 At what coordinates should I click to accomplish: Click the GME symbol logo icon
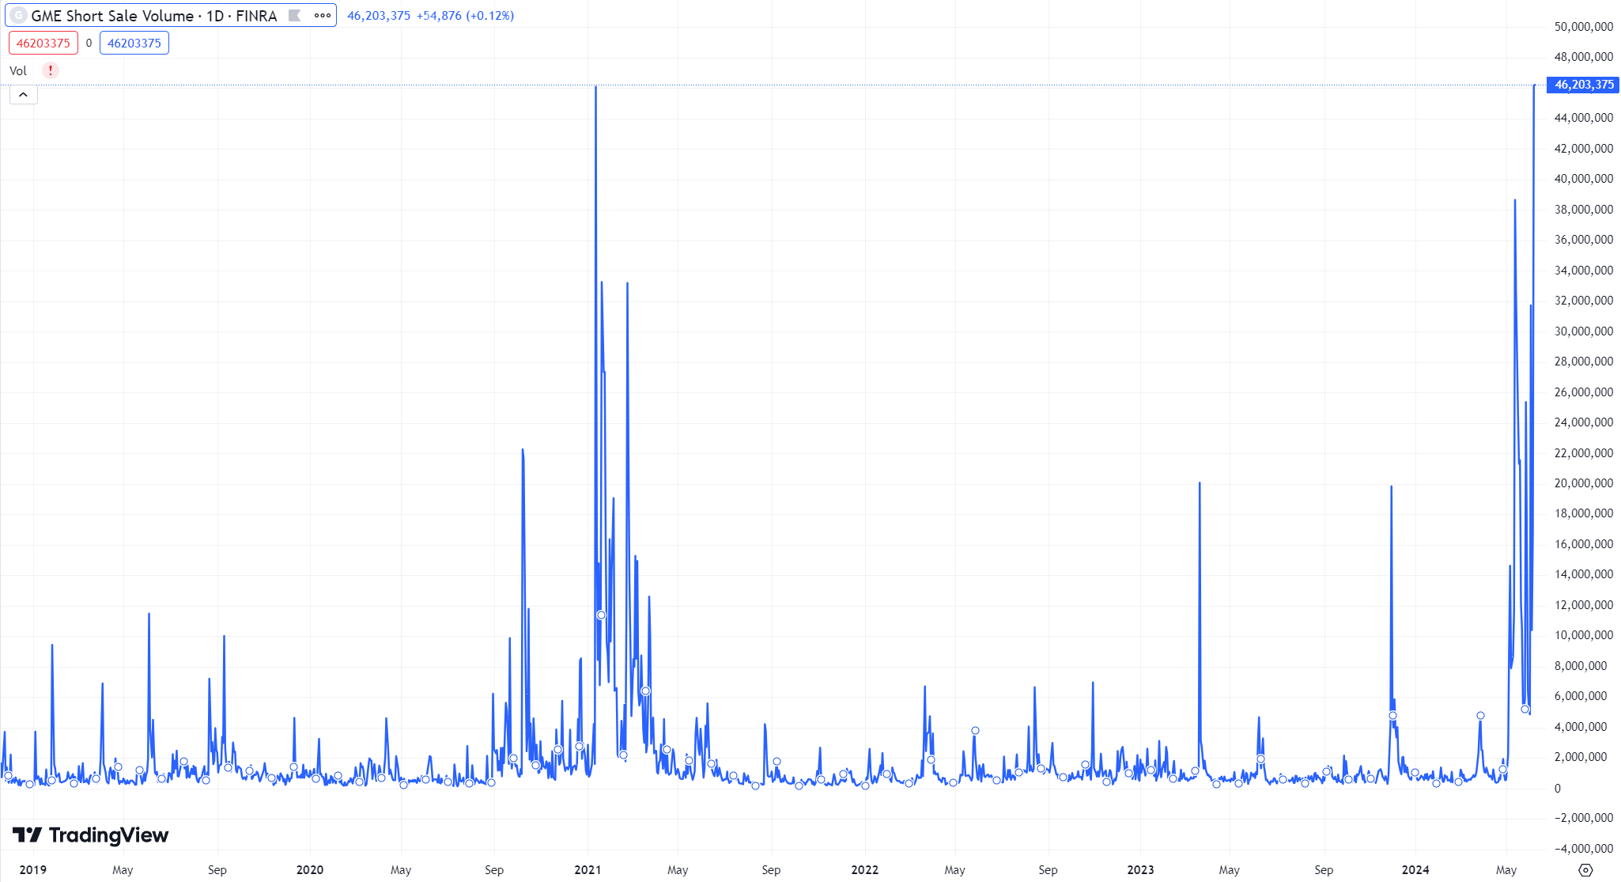18,15
